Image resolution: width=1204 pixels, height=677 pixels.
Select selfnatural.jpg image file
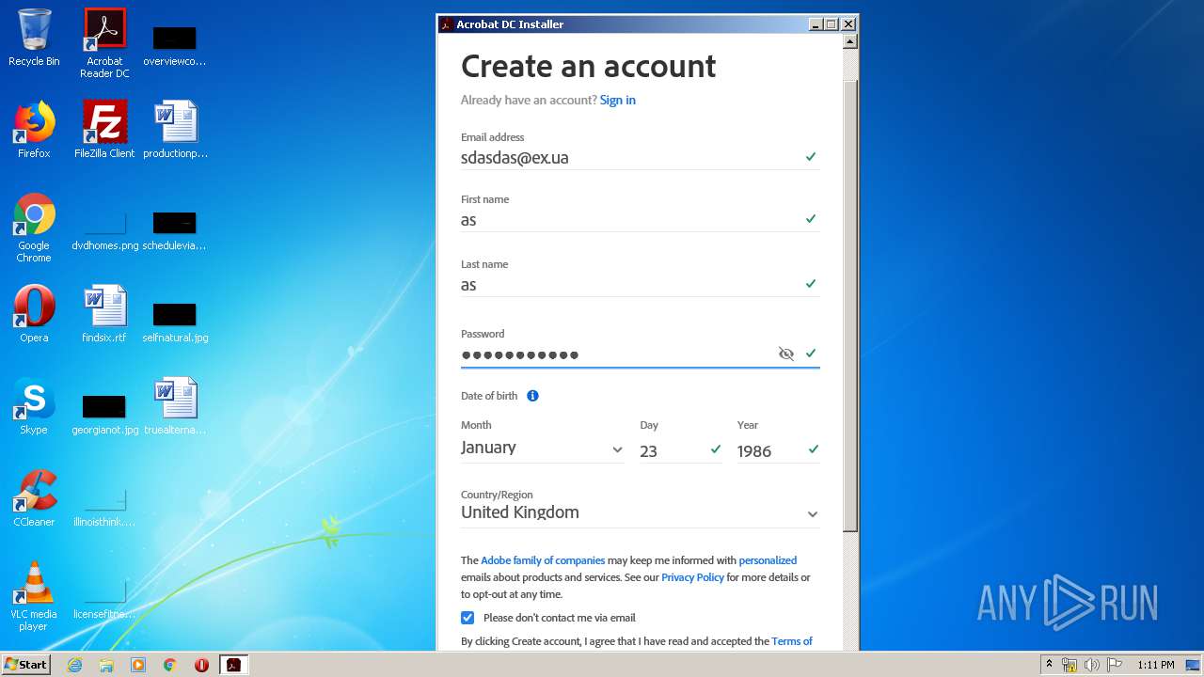coord(175,322)
